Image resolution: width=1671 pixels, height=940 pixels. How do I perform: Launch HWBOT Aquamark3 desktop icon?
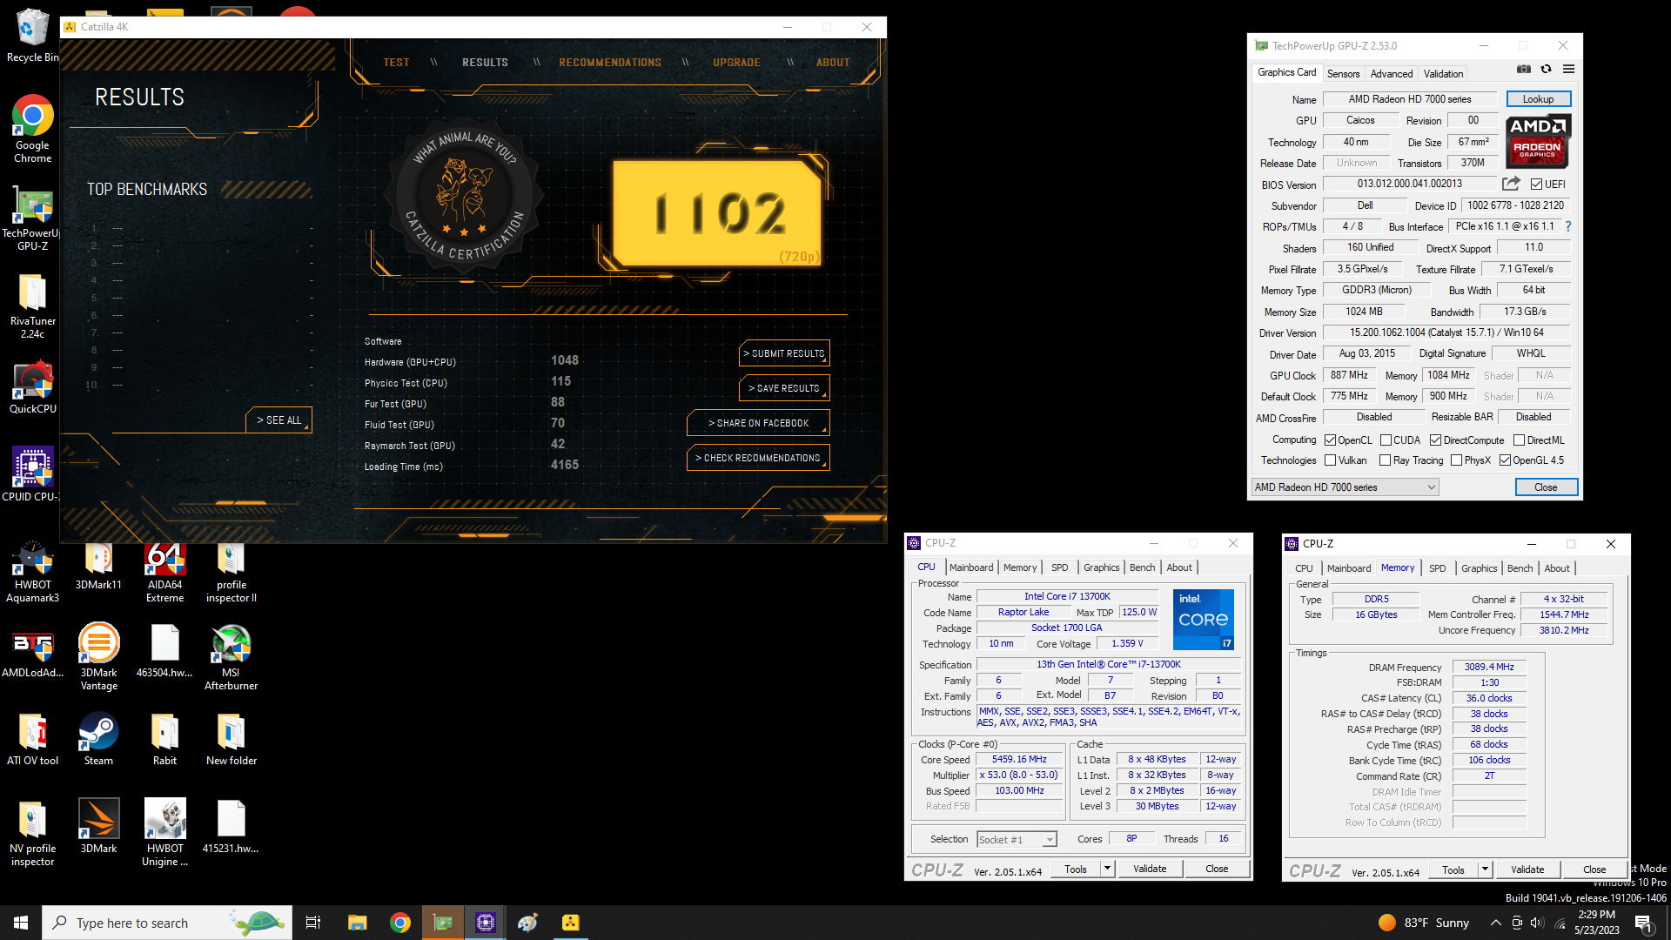(32, 573)
